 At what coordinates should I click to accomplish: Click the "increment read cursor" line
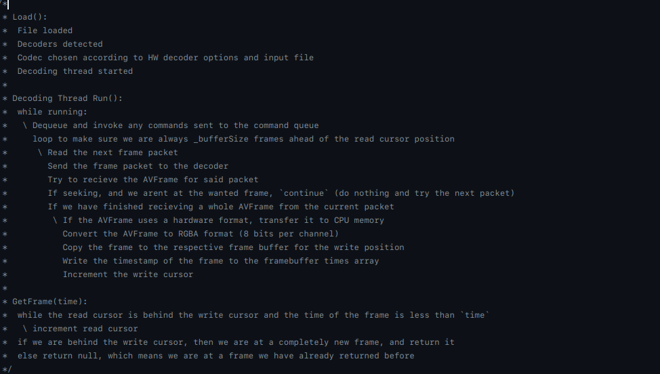[85, 329]
